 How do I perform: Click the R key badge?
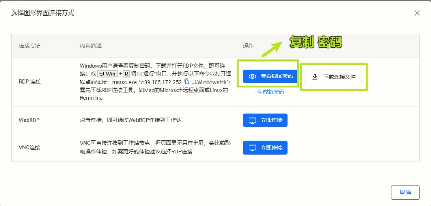click(126, 74)
